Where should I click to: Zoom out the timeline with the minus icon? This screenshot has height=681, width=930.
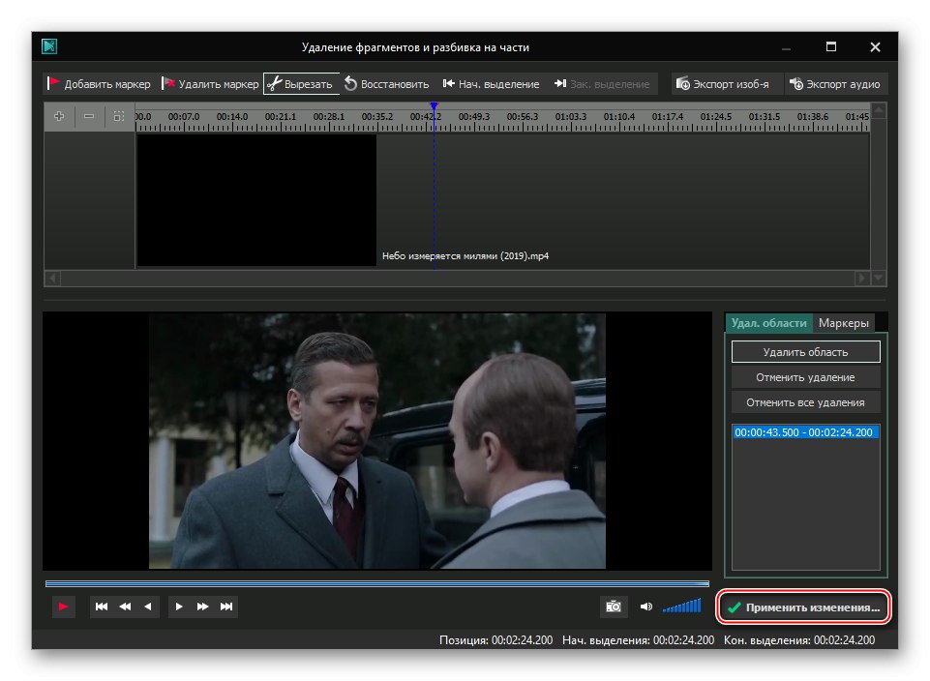point(88,116)
